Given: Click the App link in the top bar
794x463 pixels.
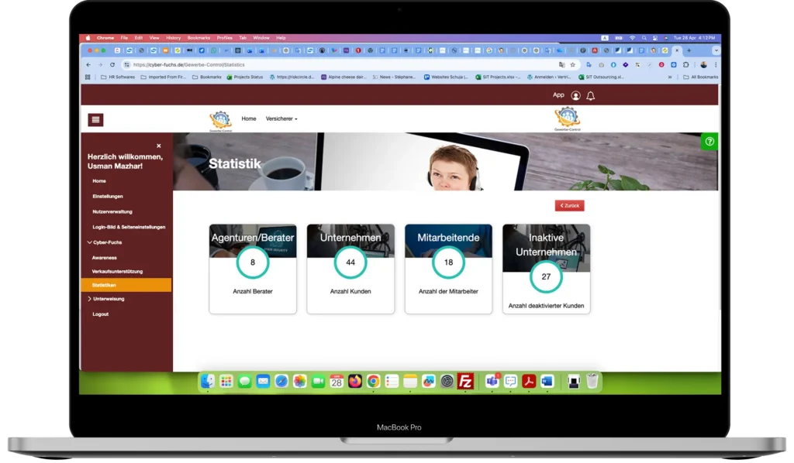Looking at the screenshot, I should click(558, 95).
